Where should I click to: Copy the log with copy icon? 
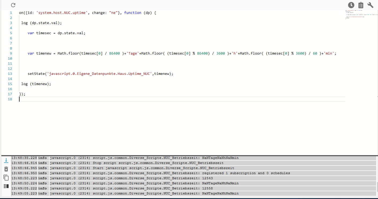pos(6,178)
